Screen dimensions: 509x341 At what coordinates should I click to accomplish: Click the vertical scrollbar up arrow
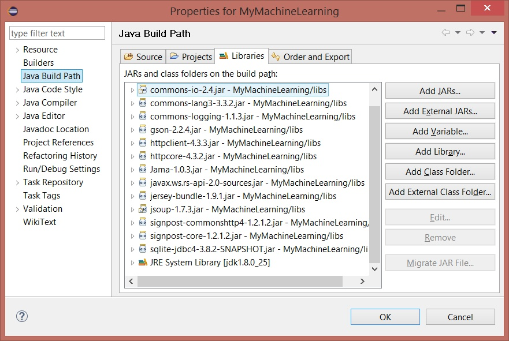(374, 89)
